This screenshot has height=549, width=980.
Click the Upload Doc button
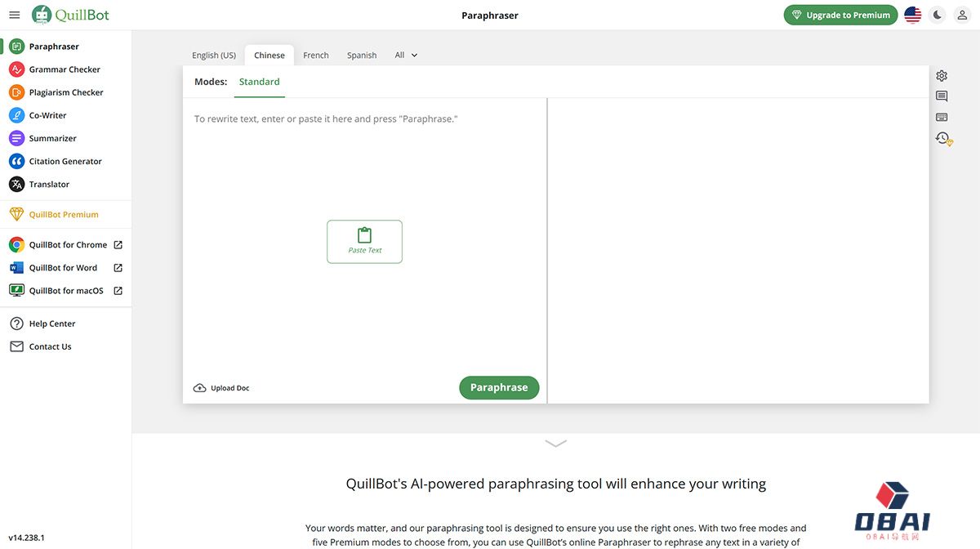[221, 388]
